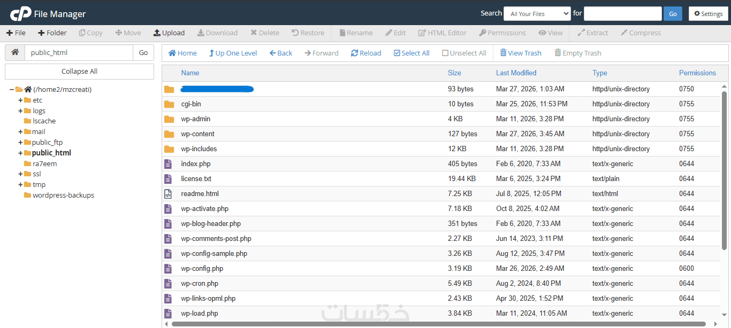Sort by the Permissions column header
731x328 pixels.
(x=697, y=73)
